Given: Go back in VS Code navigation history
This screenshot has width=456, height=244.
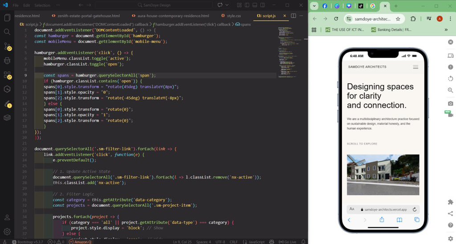Looking at the screenshot, I should pyautogui.click(x=81, y=5).
